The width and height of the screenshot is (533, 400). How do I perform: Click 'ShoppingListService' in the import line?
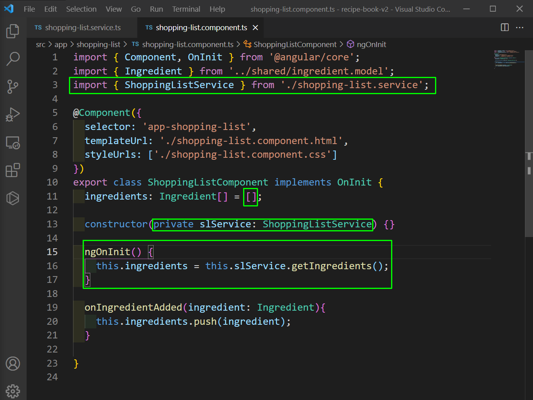179,85
